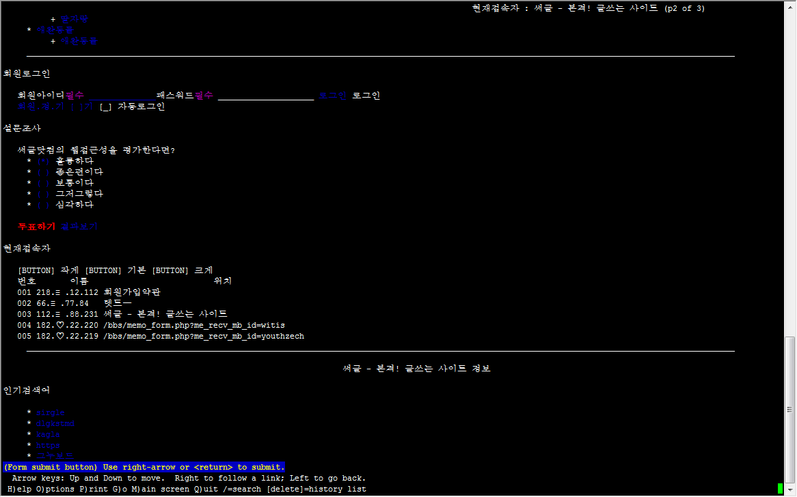Click the 위치 column header
Image resolution: width=797 pixels, height=497 pixels.
click(x=223, y=281)
